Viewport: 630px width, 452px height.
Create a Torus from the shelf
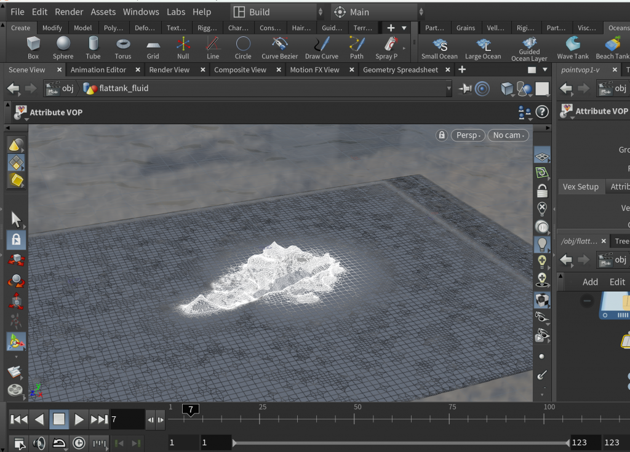point(123,47)
